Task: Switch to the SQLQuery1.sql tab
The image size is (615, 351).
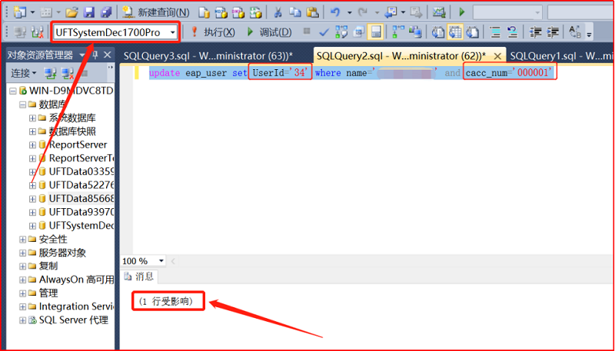Action: (x=562, y=56)
